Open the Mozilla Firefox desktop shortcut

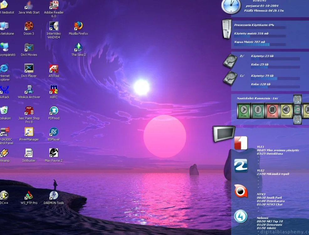78,26
